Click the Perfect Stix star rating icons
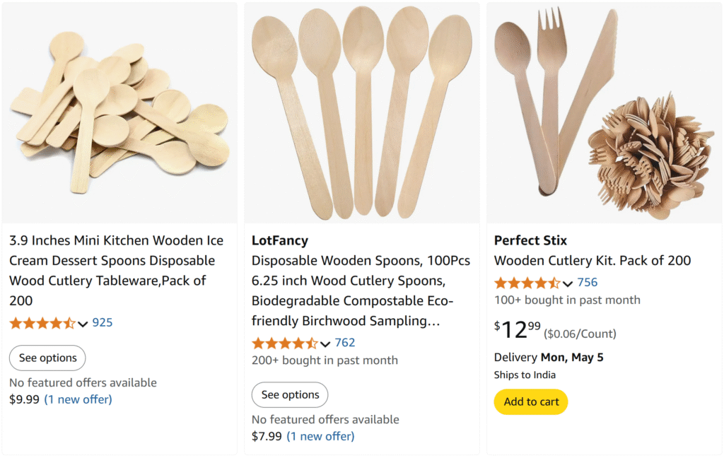724x458 pixels. 527,283
